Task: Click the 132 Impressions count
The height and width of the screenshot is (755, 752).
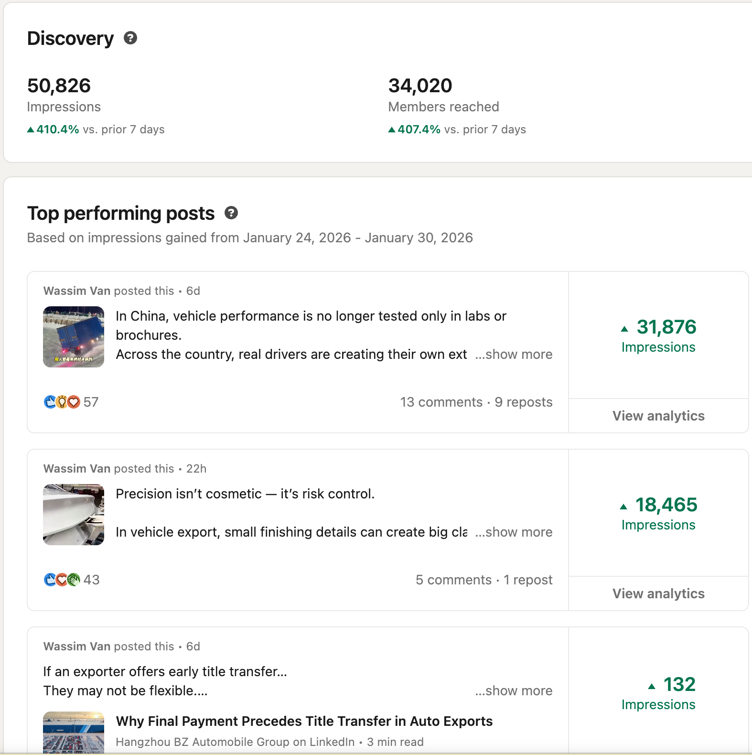Action: pos(678,685)
